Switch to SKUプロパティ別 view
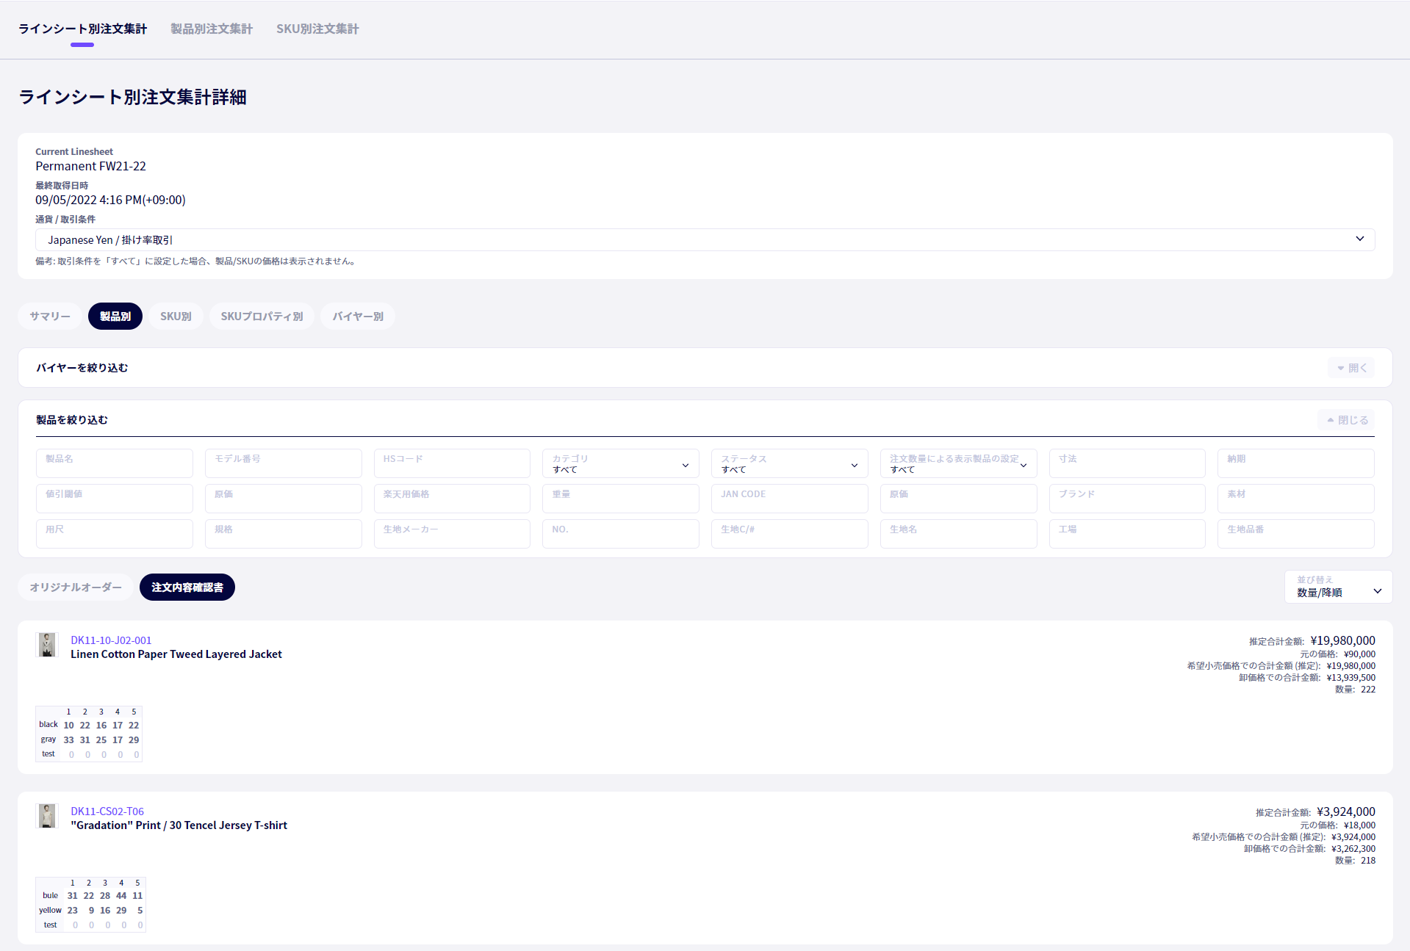The image size is (1410, 951). coord(262,317)
